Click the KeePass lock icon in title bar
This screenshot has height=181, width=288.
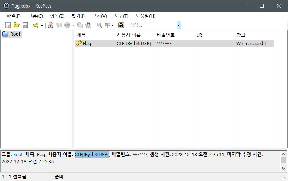tap(6, 6)
